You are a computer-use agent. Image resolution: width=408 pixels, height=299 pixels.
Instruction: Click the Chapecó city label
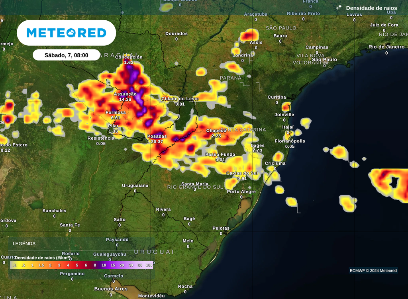(x=216, y=131)
